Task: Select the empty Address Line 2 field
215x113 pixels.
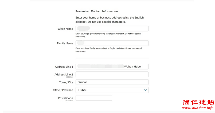Action: [112, 74]
